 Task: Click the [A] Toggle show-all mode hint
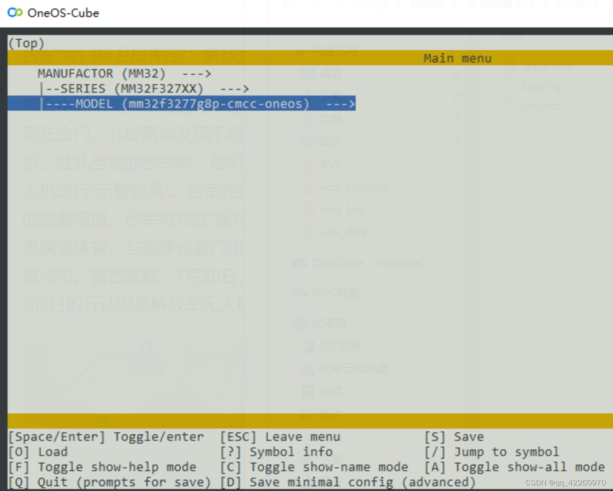coord(515,467)
